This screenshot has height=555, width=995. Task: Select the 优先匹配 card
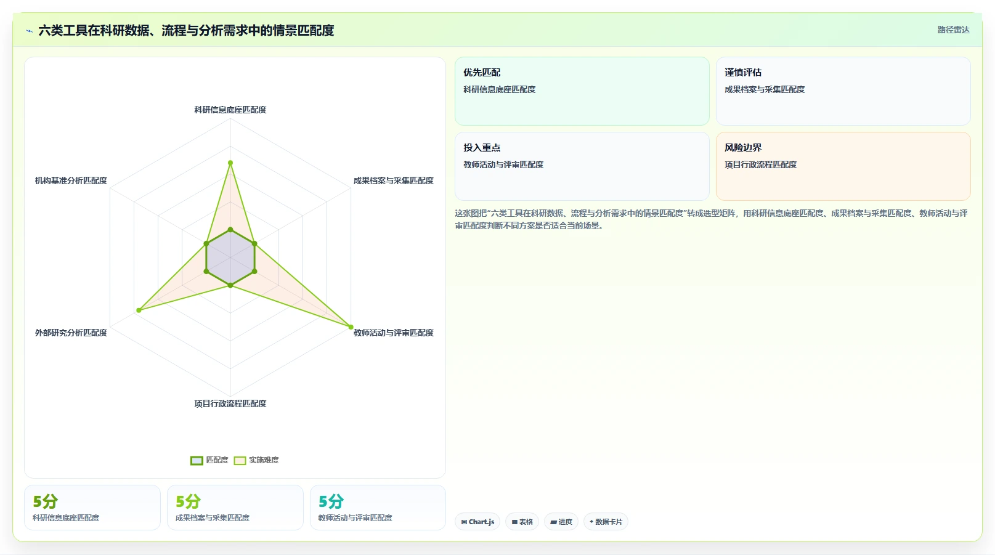click(582, 91)
